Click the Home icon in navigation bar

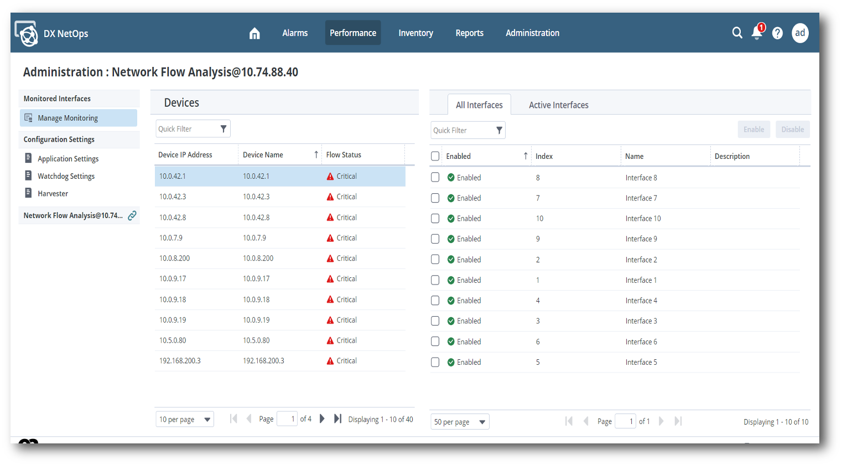coord(254,33)
